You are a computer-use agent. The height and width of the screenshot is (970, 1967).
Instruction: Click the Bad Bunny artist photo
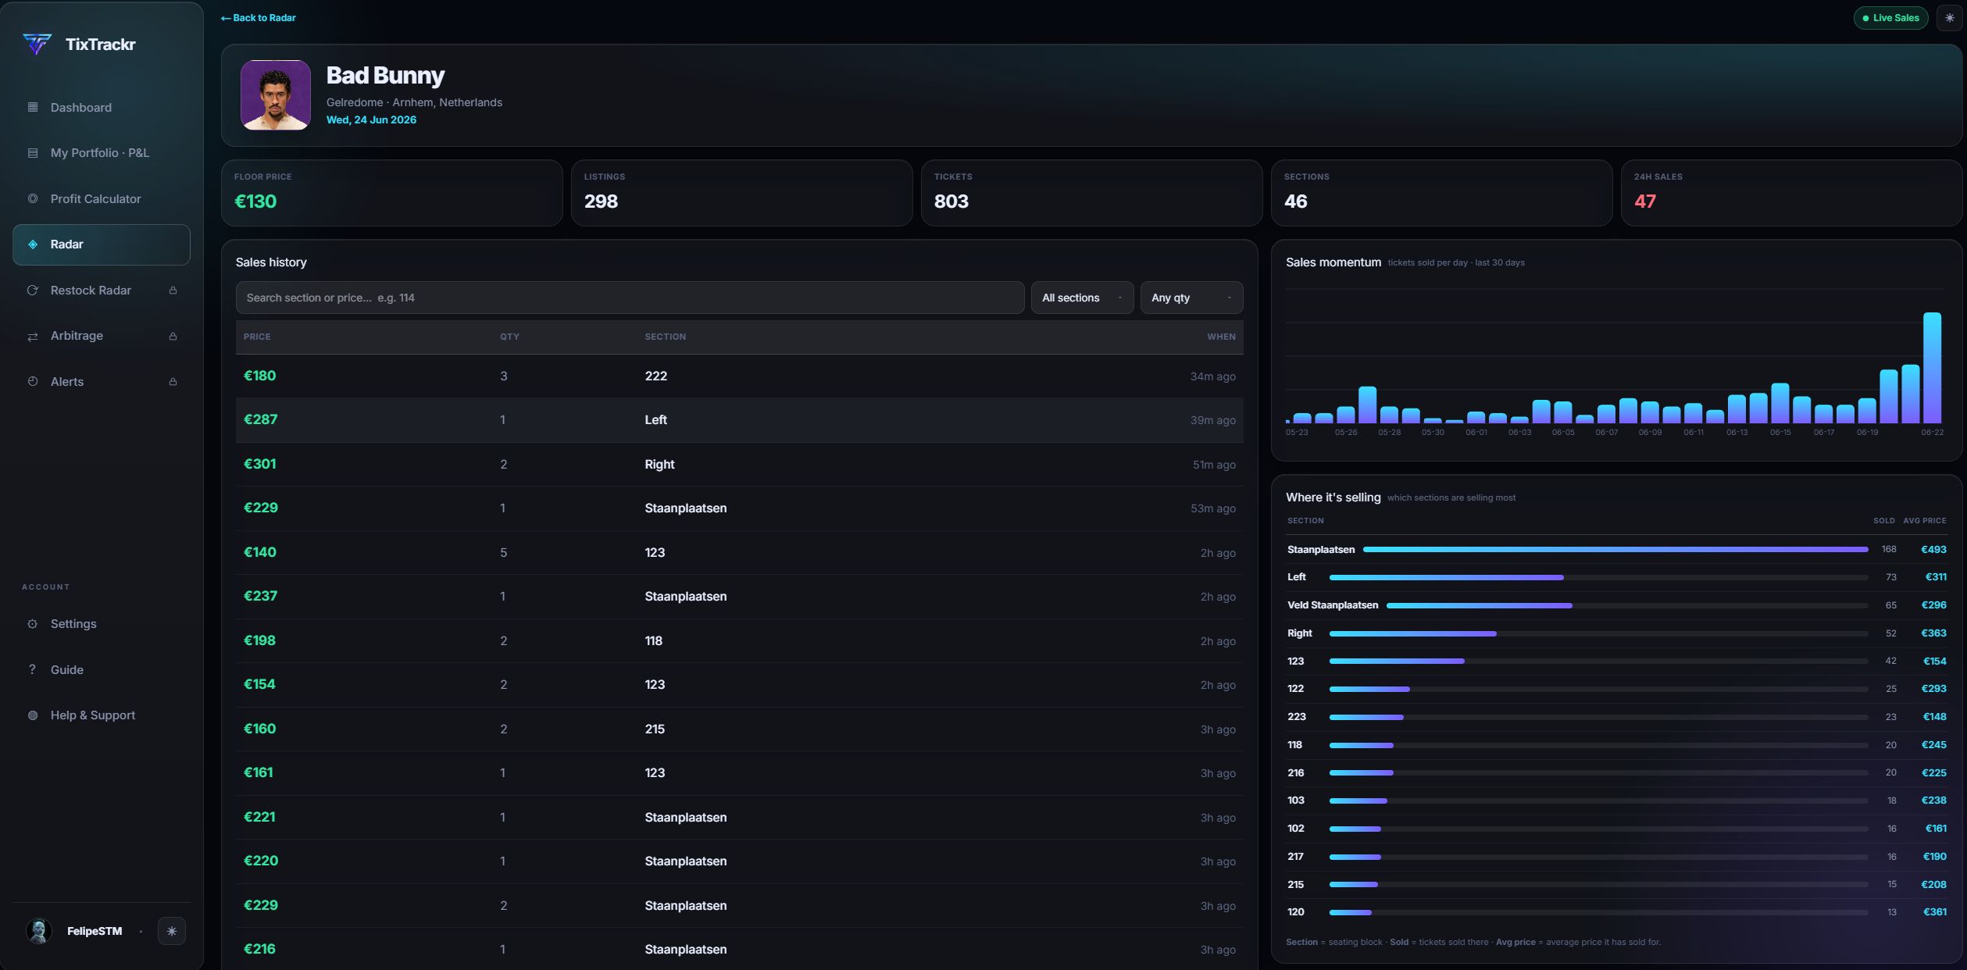(x=276, y=95)
